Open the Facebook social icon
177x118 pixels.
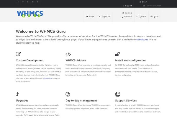pyautogui.click(x=18, y=2)
